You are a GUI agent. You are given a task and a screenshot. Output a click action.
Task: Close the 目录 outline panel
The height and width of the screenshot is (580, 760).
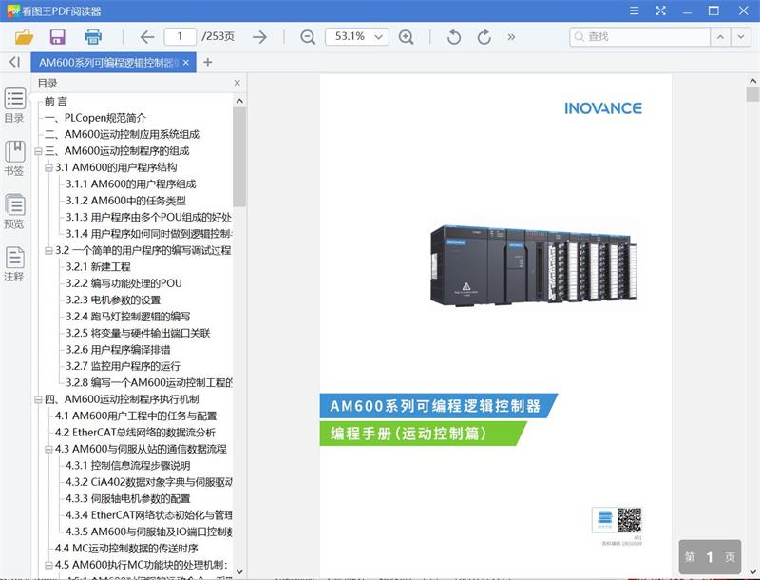(x=237, y=83)
